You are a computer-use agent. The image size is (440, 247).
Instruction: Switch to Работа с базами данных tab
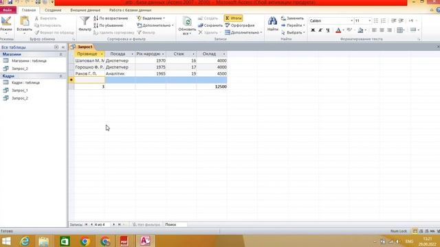pyautogui.click(x=130, y=10)
